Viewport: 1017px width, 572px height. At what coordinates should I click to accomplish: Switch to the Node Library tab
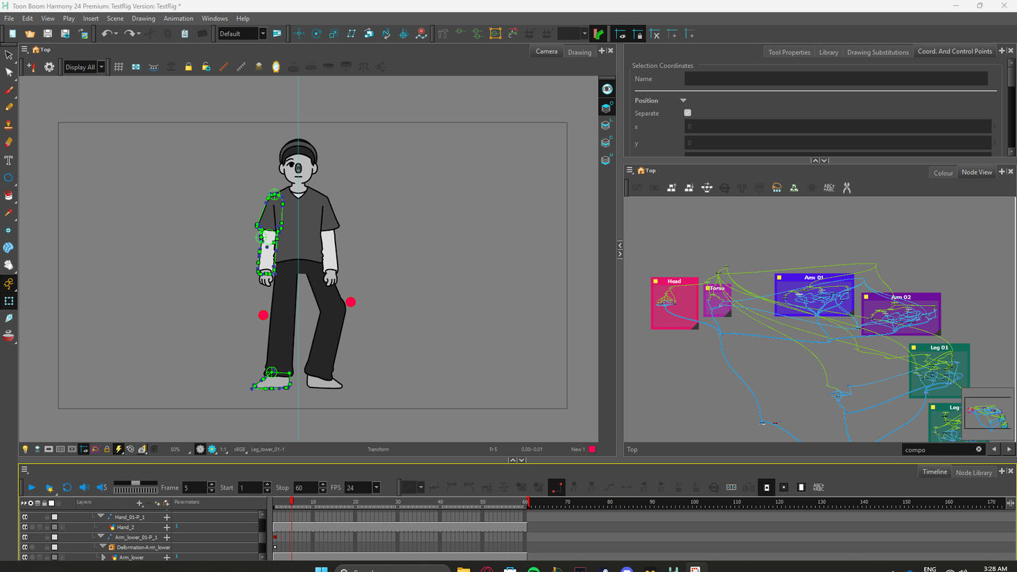pos(974,472)
